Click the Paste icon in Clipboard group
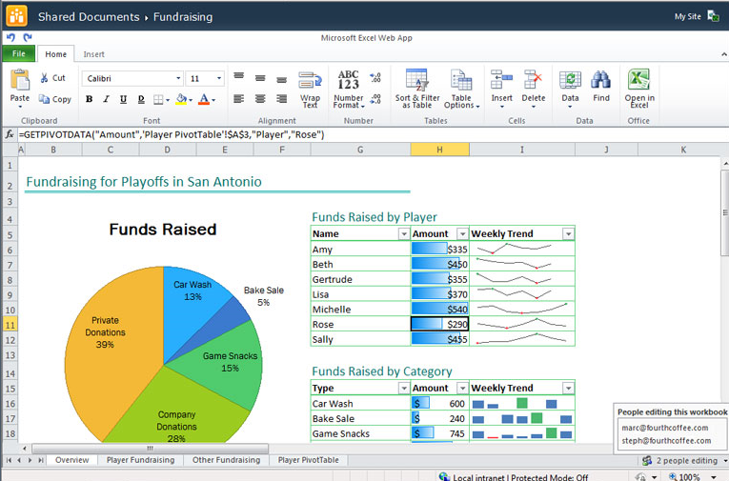 (x=20, y=80)
